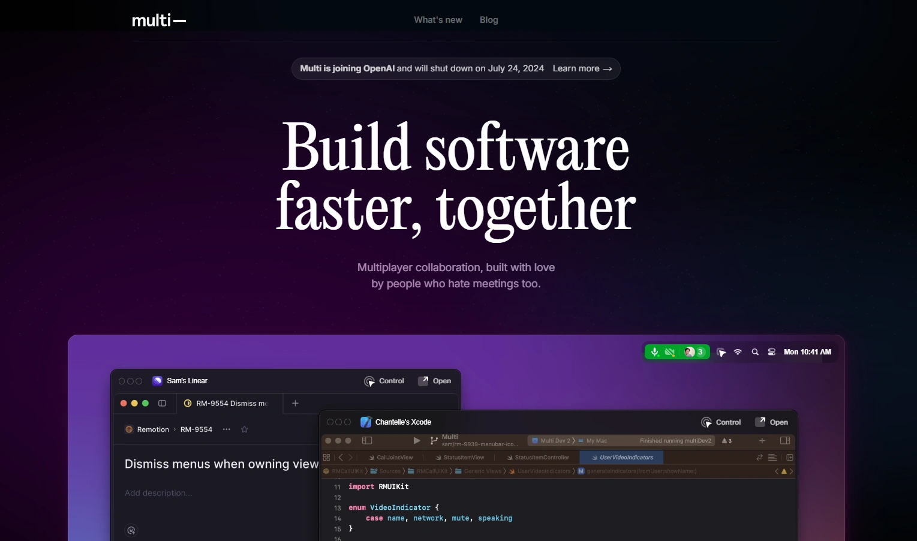Click the jump bar warning triangle icon
The image size is (917, 541).
(784, 471)
